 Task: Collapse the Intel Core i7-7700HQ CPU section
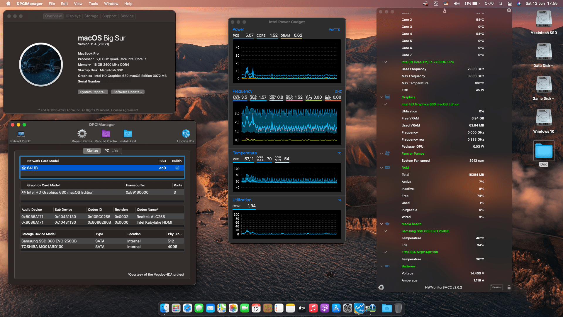point(385,62)
